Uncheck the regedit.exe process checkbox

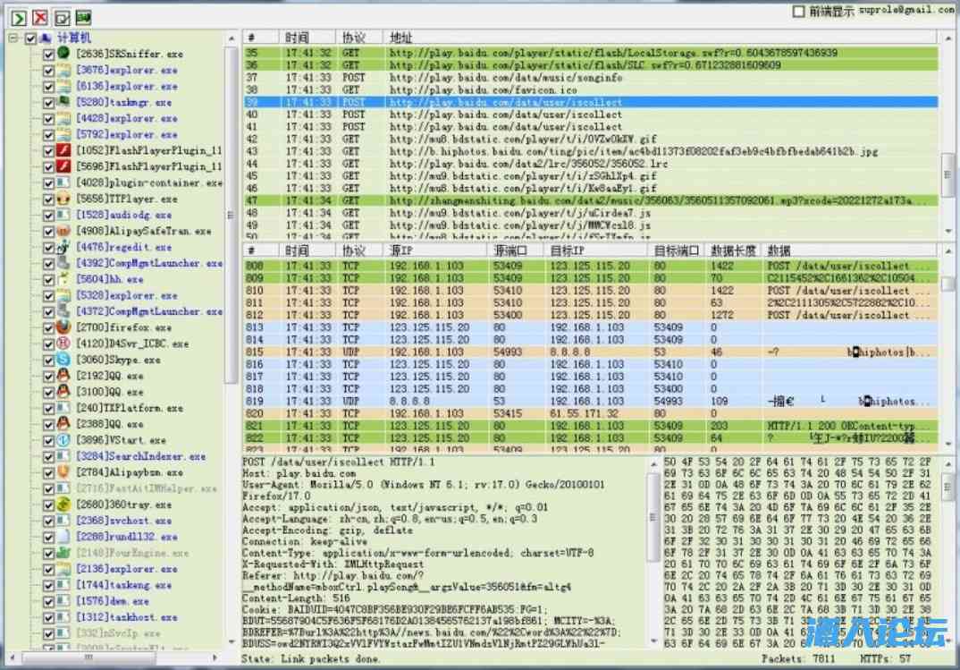point(48,247)
